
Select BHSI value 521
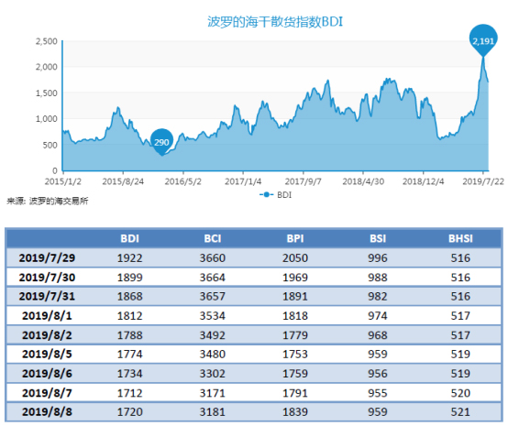[460, 411]
